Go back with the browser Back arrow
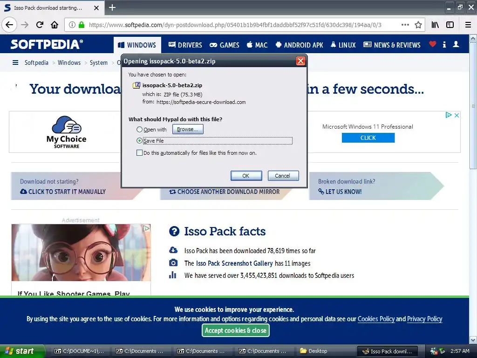The width and height of the screenshot is (477, 358). pyautogui.click(x=9, y=25)
